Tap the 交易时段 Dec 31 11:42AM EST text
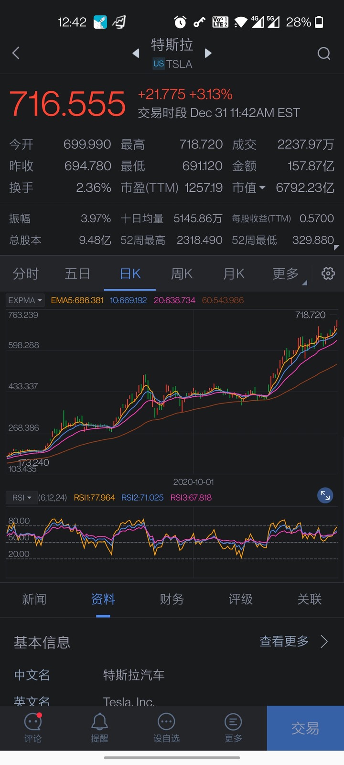Image resolution: width=344 pixels, height=765 pixels. click(x=219, y=113)
